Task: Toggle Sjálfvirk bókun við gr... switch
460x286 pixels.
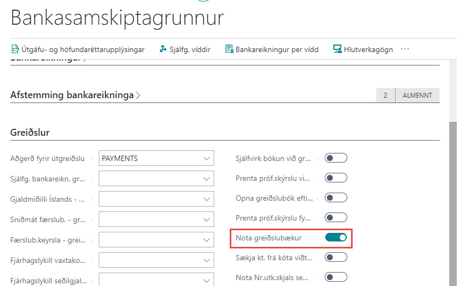Action: (336, 158)
